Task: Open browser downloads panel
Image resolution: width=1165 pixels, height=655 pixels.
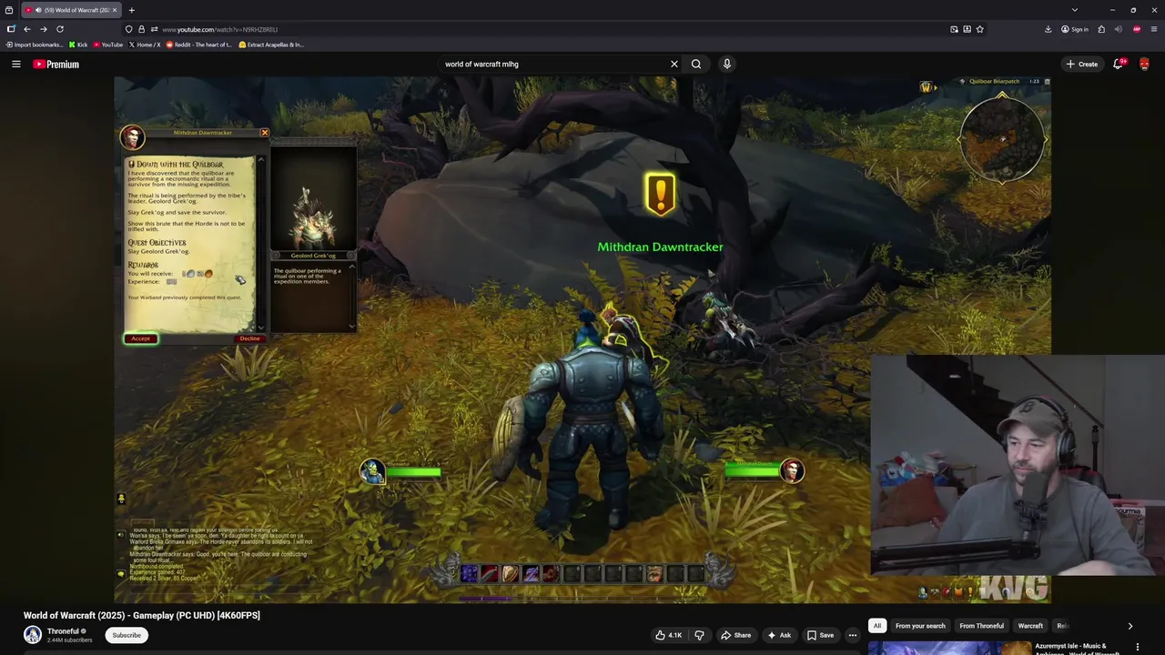Action: pos(1048,29)
